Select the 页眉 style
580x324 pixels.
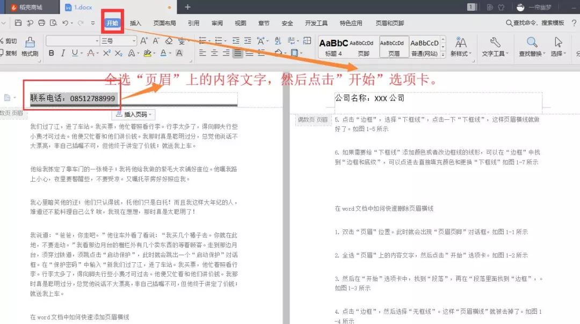394,47
